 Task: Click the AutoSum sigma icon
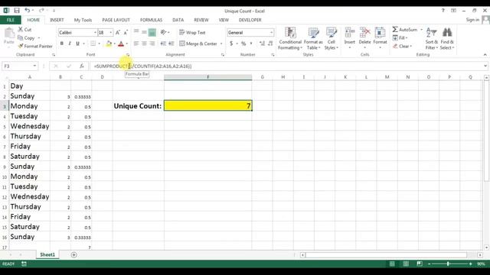(x=395, y=29)
